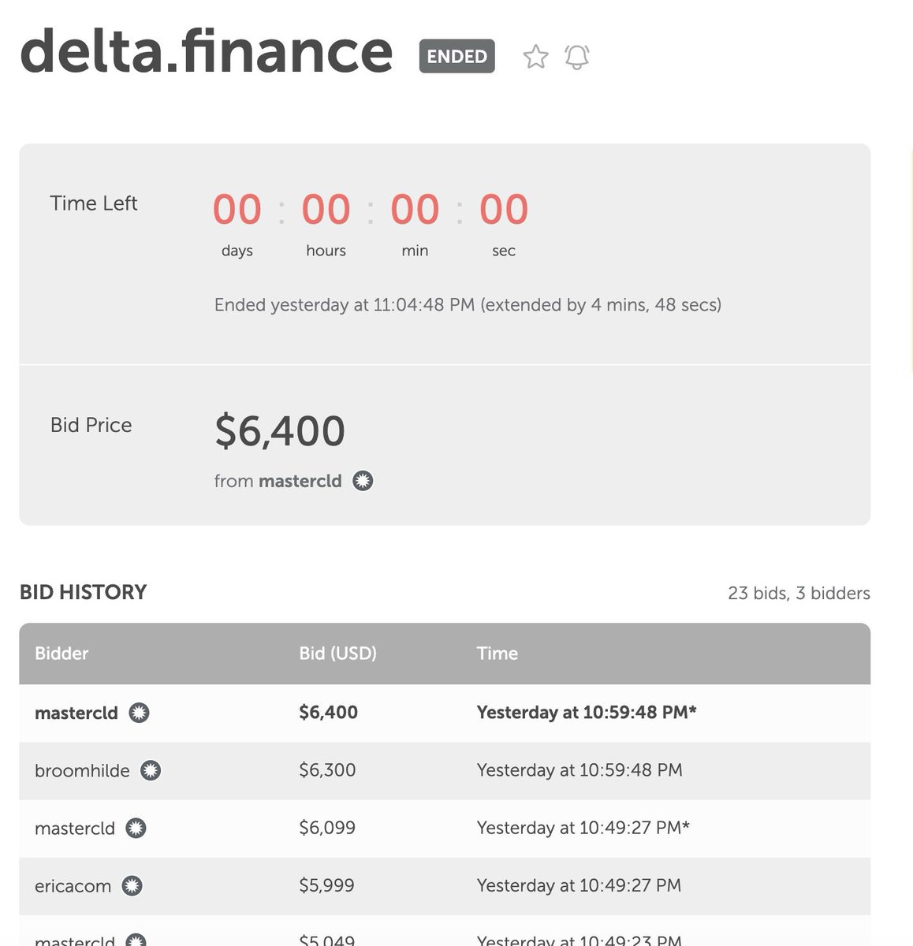Click badge icon beside ericacom

[x=132, y=886]
